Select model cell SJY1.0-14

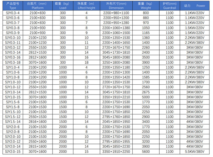pos(13,92)
